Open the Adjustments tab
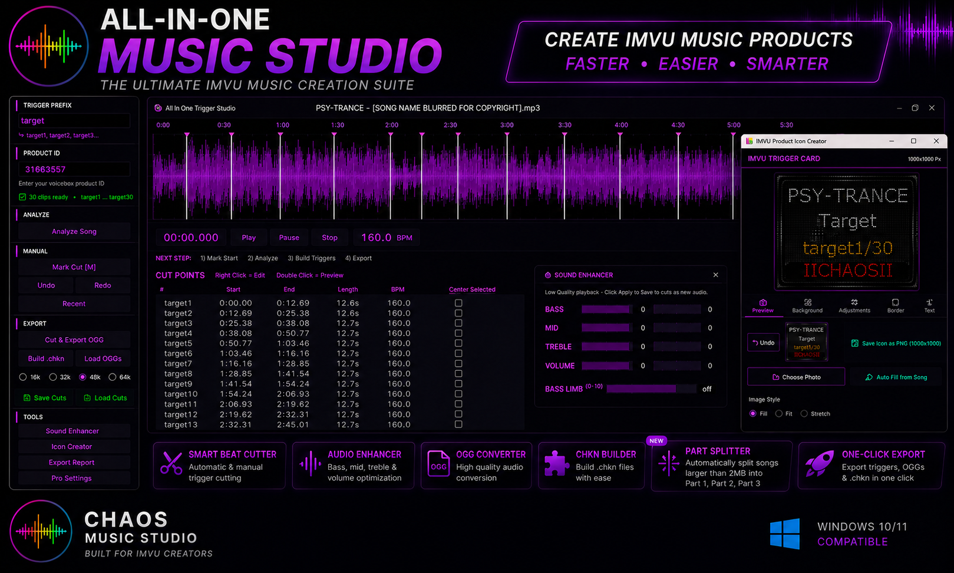The width and height of the screenshot is (954, 573). (854, 305)
